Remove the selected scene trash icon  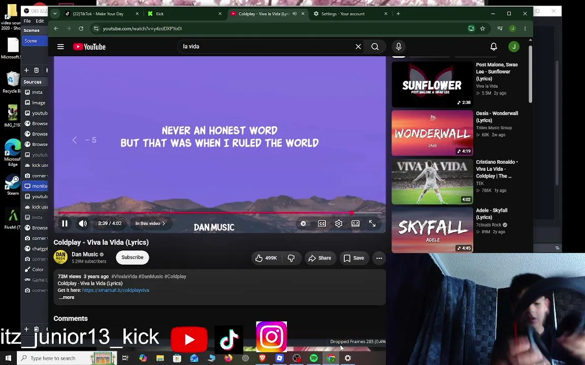(x=36, y=70)
